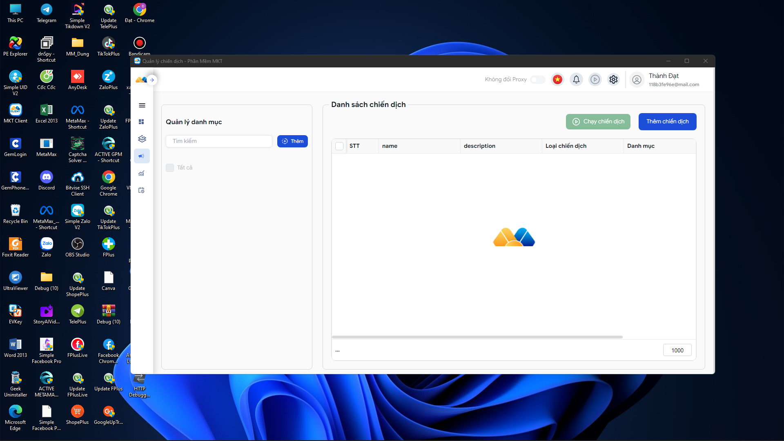
Task: Click the Zalo desktop icon
Action: [x=47, y=247]
